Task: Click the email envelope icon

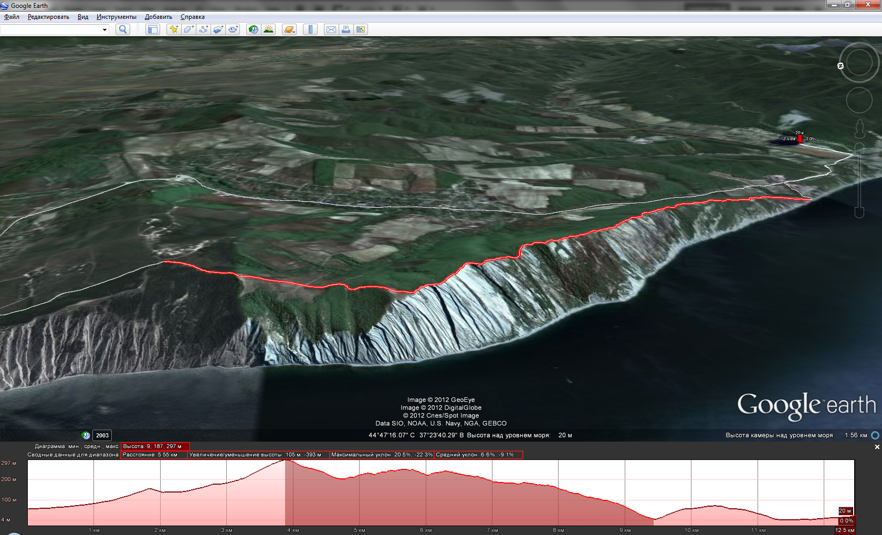Action: pyautogui.click(x=331, y=29)
